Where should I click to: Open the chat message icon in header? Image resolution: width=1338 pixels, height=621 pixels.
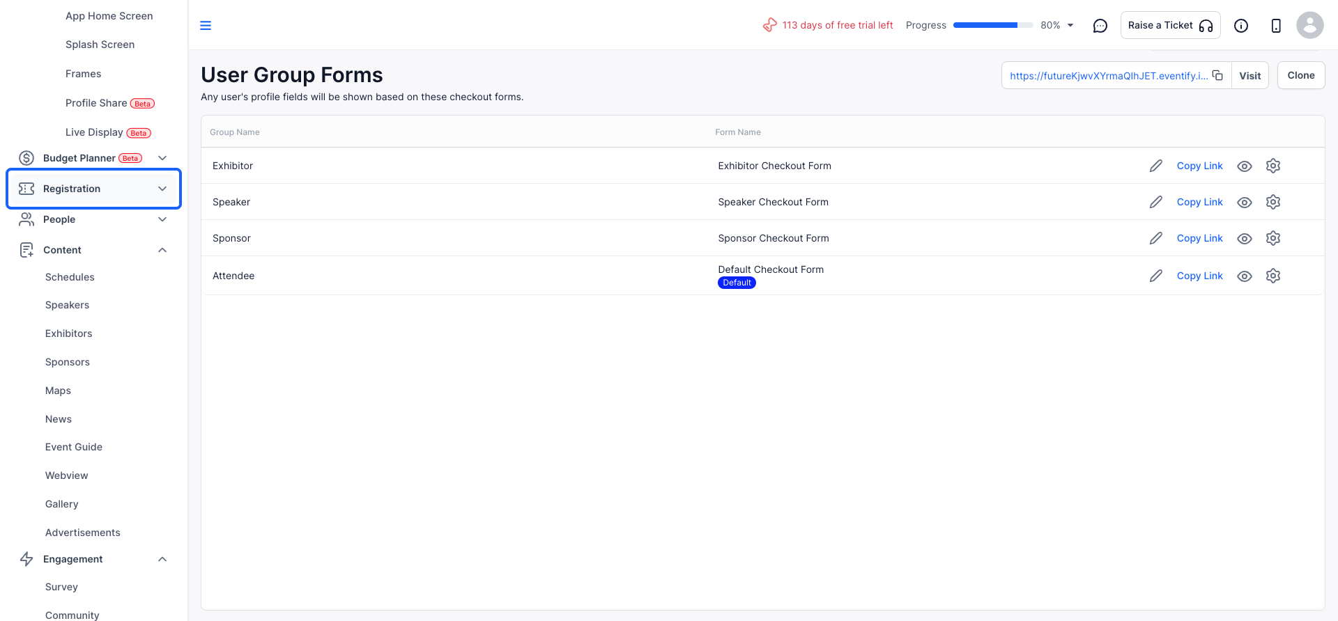tap(1100, 26)
